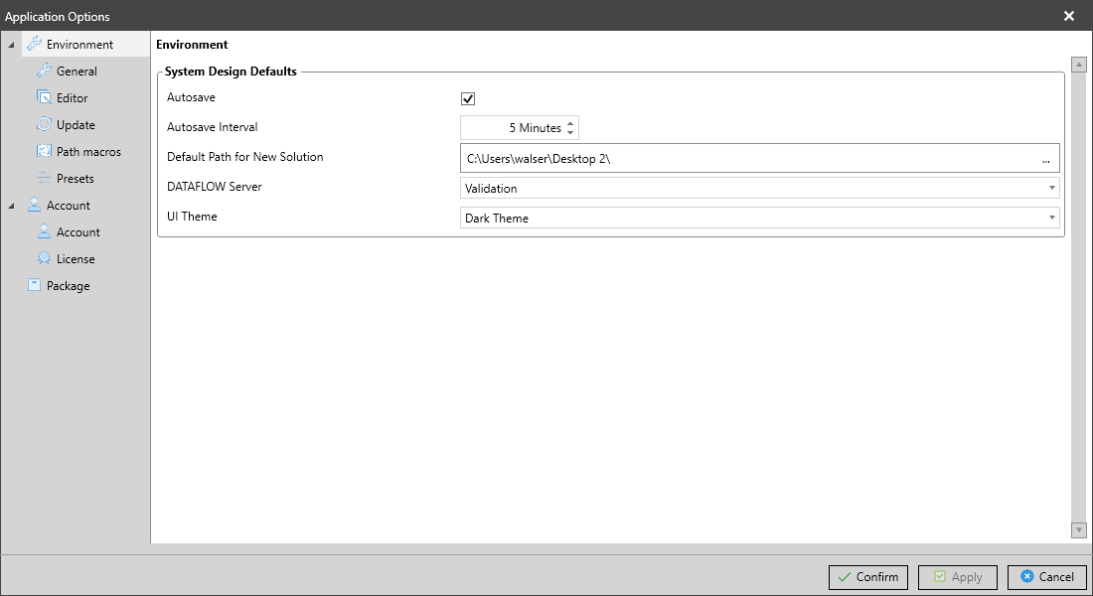The image size is (1093, 596).
Task: Click the Confirm button
Action: 867,577
